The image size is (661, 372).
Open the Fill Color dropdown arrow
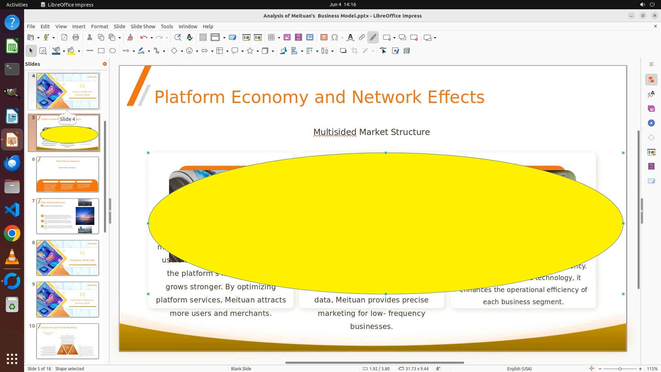click(79, 51)
